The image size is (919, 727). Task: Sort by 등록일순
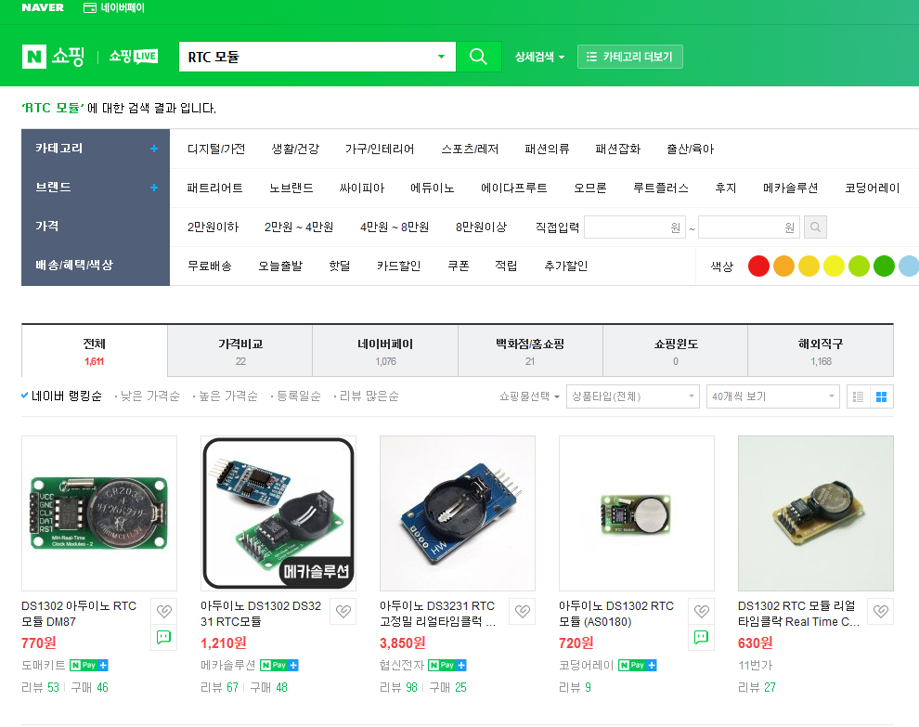click(x=298, y=396)
